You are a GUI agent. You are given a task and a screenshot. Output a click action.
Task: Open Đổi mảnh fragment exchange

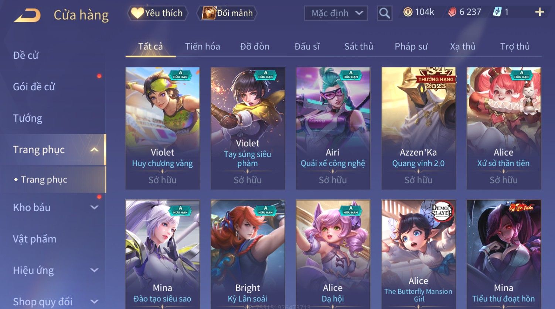[227, 13]
